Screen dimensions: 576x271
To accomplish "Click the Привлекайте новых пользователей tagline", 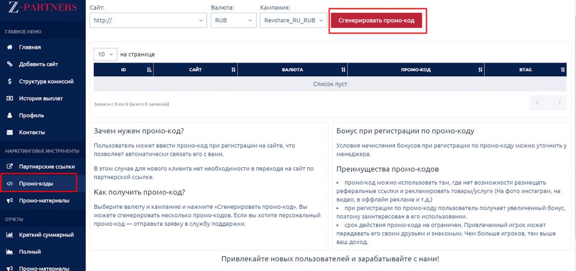I will 330,259.
